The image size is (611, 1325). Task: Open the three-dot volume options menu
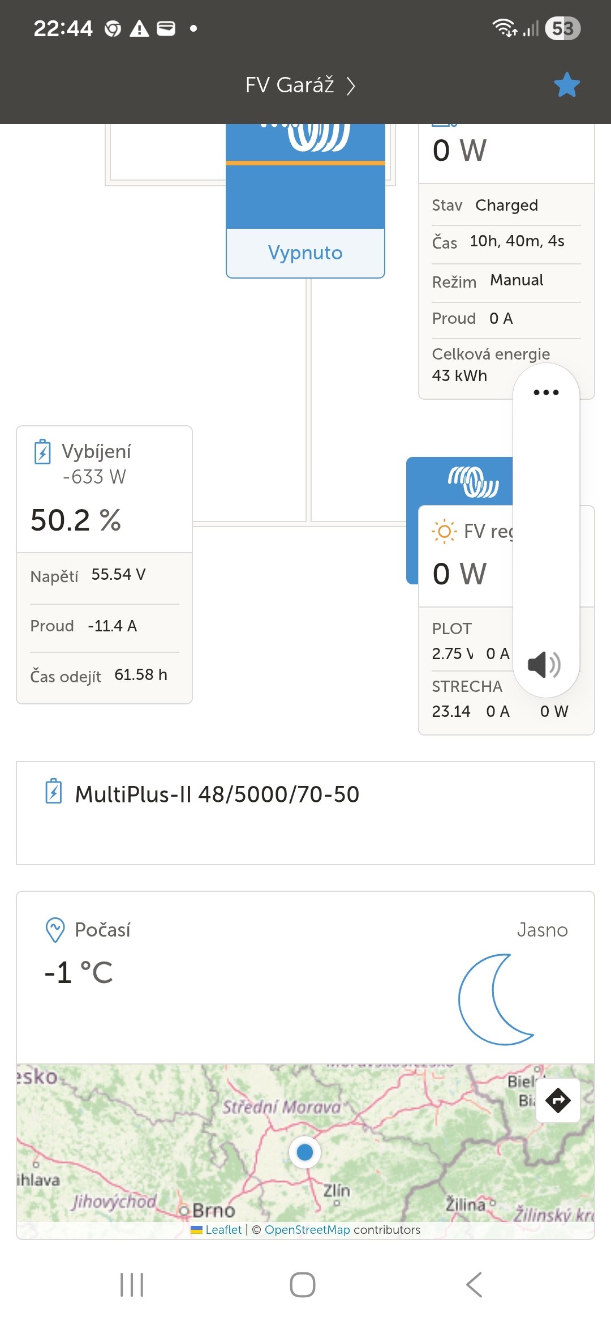(546, 392)
